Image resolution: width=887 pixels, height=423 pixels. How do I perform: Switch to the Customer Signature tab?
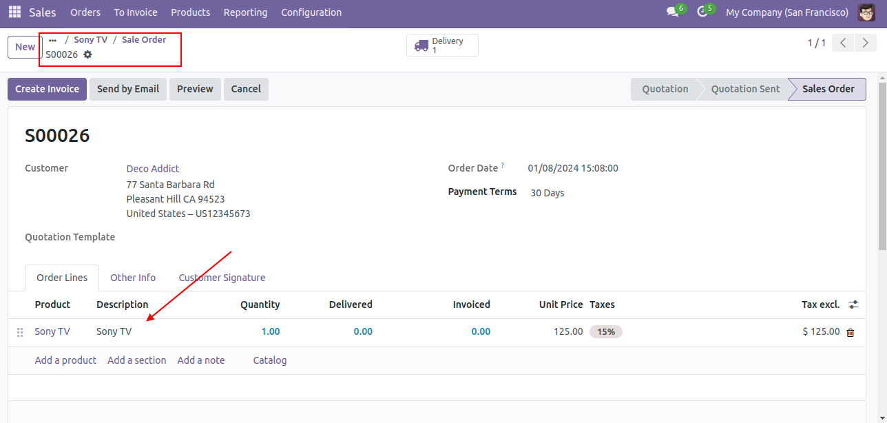click(x=222, y=278)
